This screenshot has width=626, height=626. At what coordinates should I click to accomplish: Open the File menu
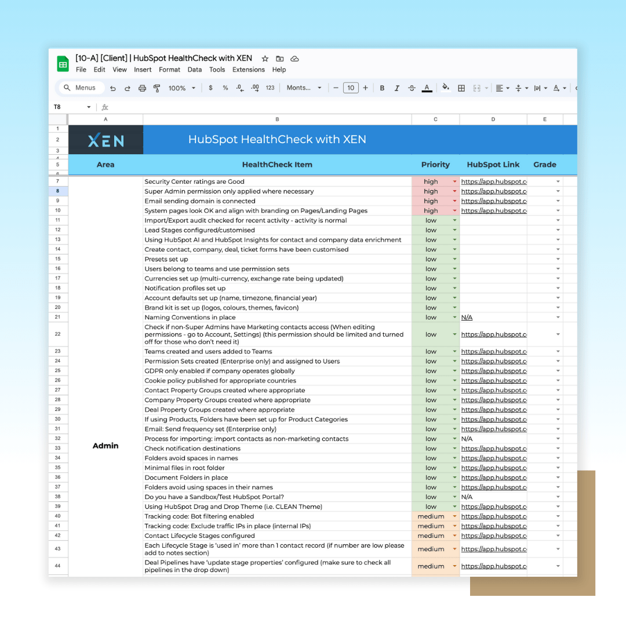coord(81,70)
